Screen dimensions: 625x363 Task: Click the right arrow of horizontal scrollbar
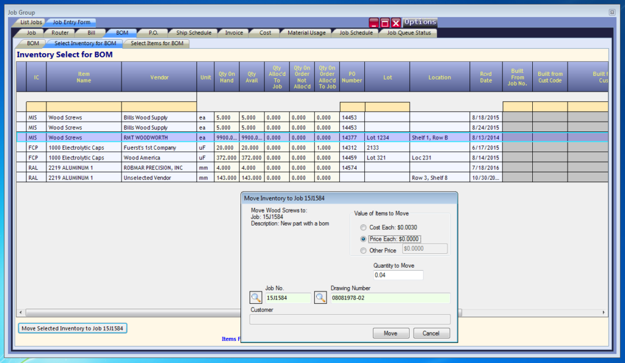click(x=604, y=312)
